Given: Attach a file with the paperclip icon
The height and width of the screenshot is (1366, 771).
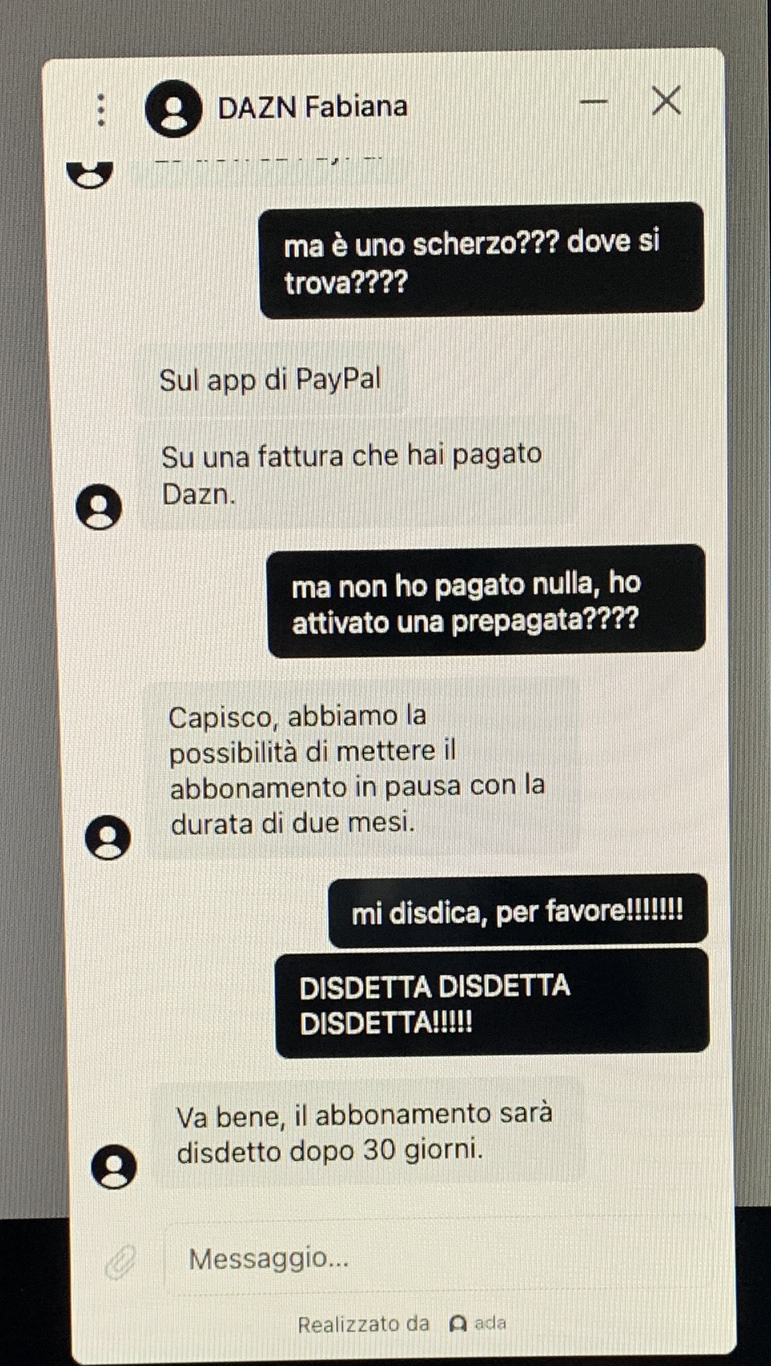Looking at the screenshot, I should click(x=121, y=1261).
